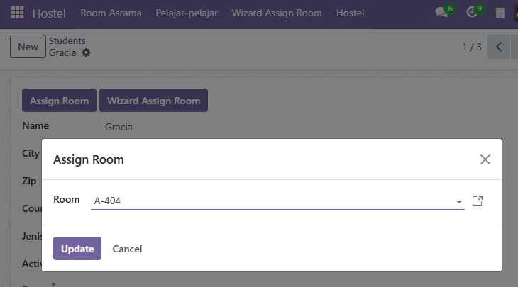Screen dimensions: 518x287
Task: Open the Room Asrama menu
Action: coord(111,13)
